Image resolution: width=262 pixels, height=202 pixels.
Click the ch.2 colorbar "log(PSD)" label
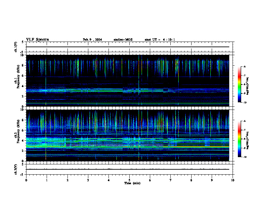pos(247,140)
